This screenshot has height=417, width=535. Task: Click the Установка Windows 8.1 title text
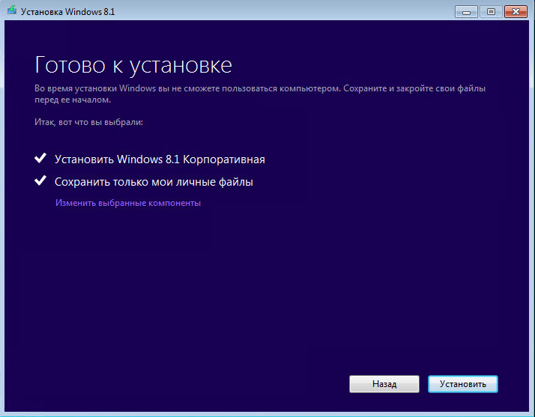(x=68, y=12)
